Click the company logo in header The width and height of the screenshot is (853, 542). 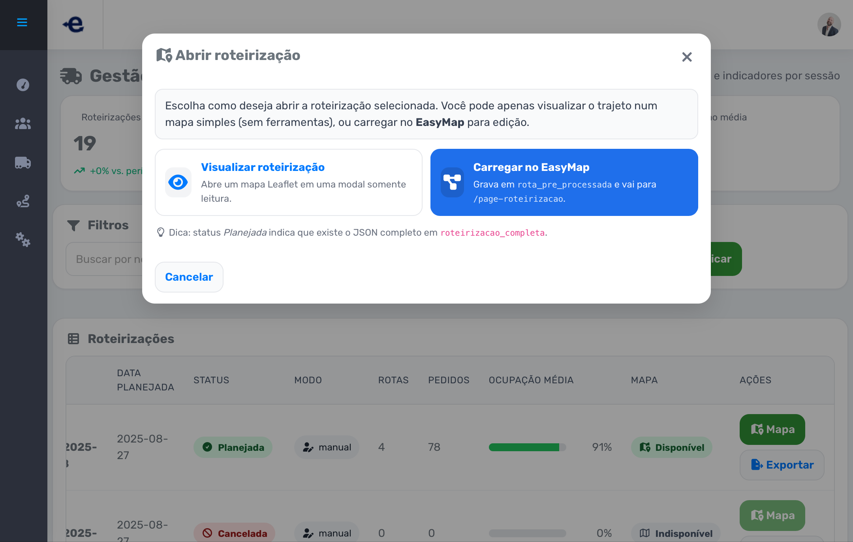pos(74,24)
